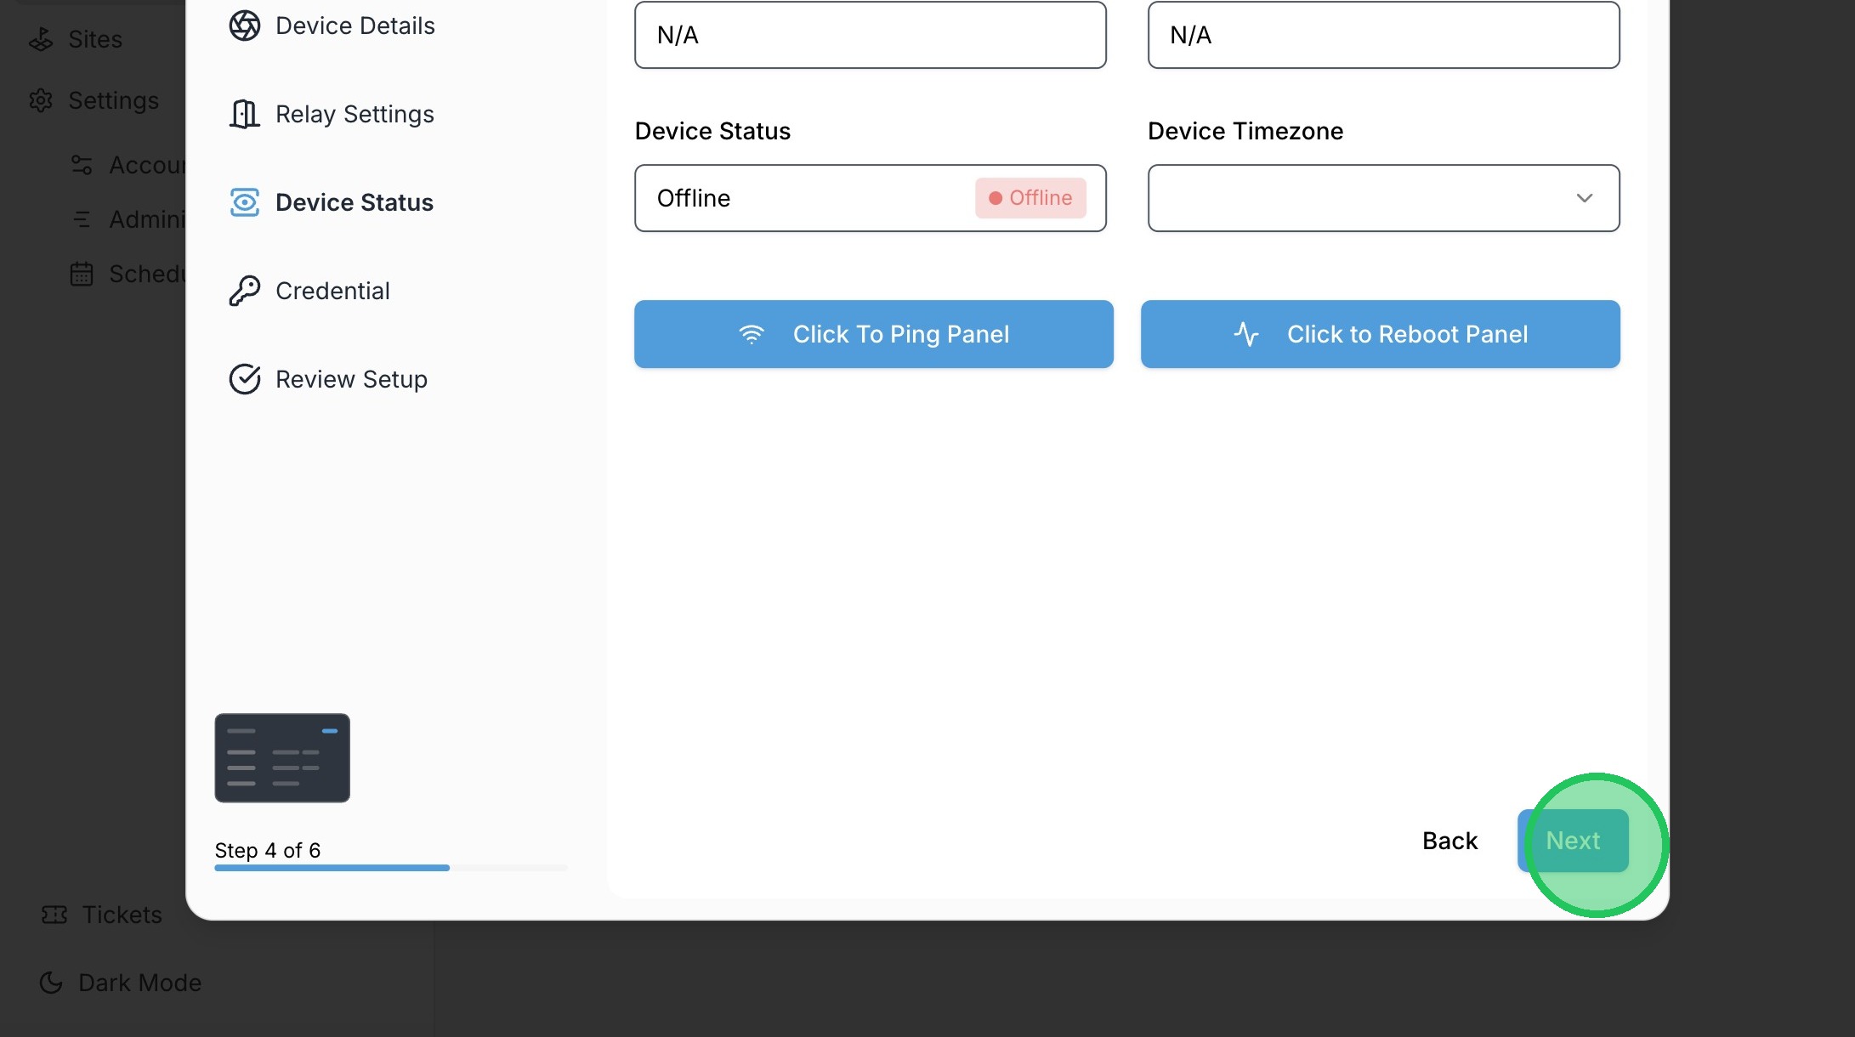
Task: Click the dark layout preview thumbnail
Action: pyautogui.click(x=282, y=757)
